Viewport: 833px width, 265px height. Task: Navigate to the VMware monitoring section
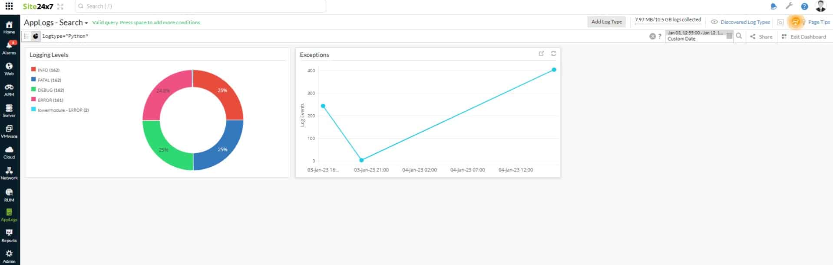click(9, 131)
